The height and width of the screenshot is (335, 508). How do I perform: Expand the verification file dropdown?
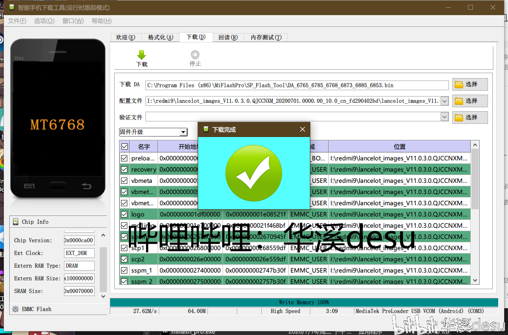(445, 117)
